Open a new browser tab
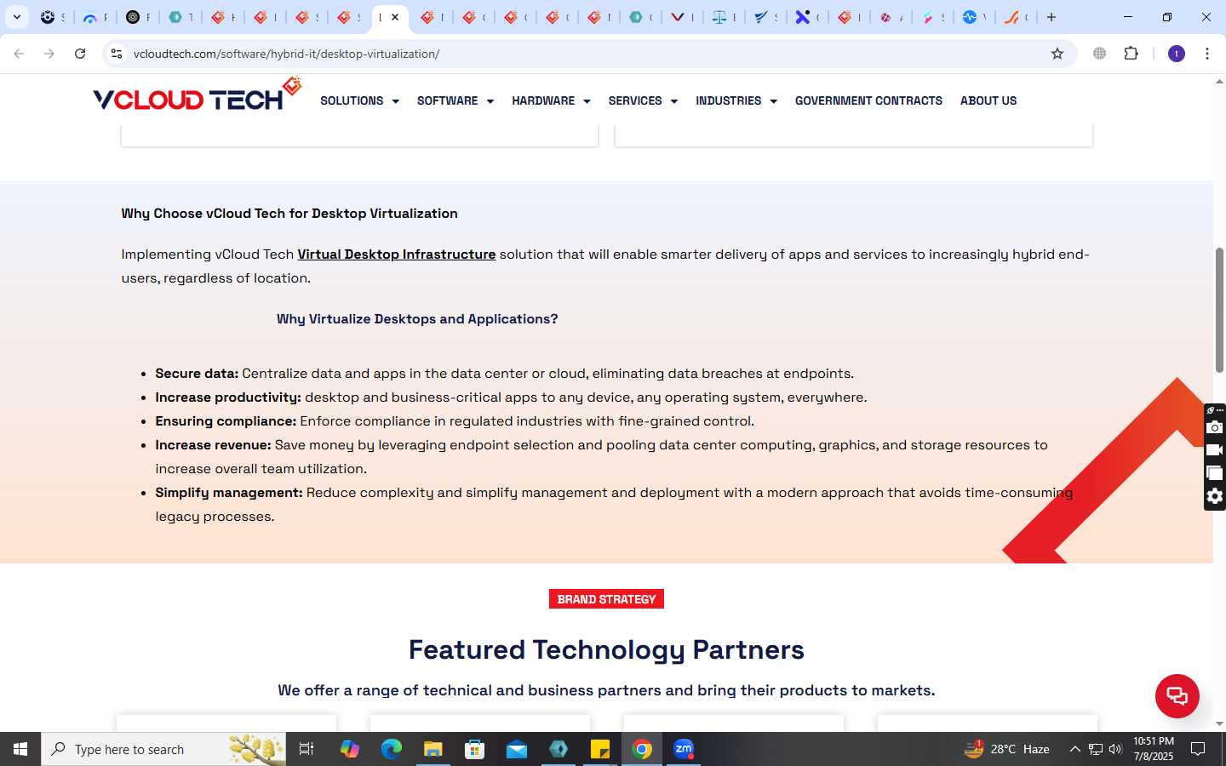The image size is (1226, 766). (1051, 17)
